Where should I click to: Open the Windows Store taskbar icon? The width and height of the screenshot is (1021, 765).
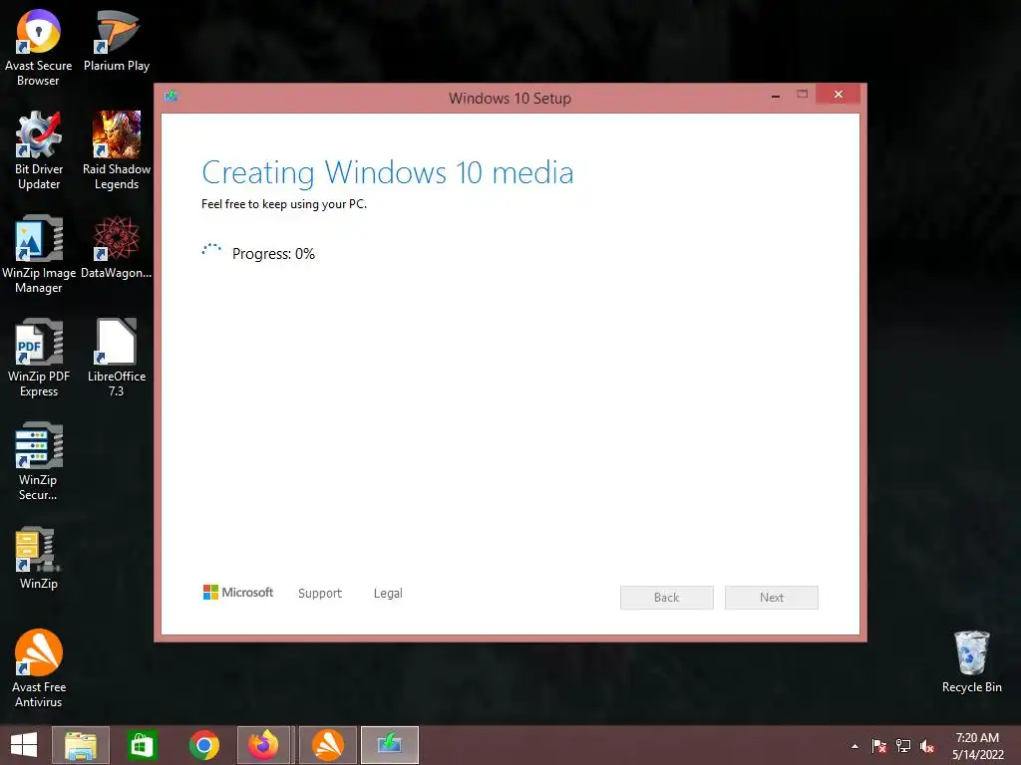[x=142, y=745]
